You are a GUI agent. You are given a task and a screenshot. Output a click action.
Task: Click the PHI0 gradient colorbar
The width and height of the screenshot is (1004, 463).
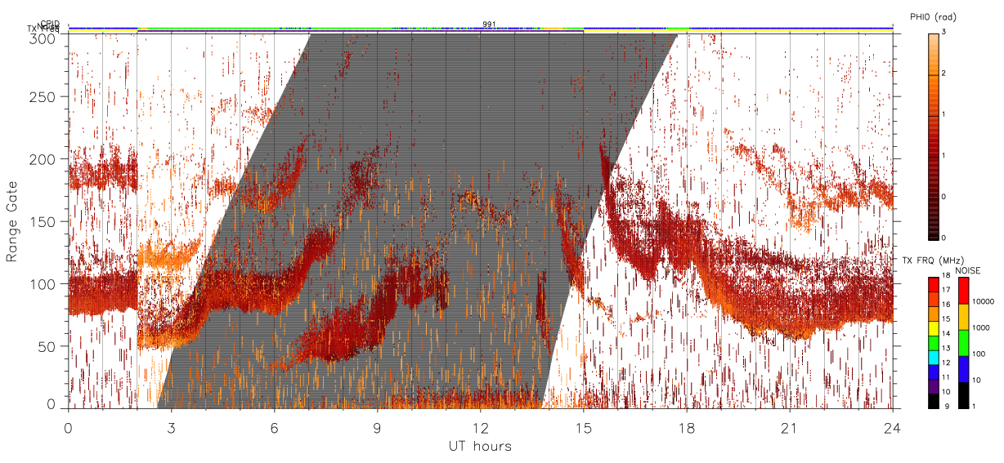tap(933, 136)
